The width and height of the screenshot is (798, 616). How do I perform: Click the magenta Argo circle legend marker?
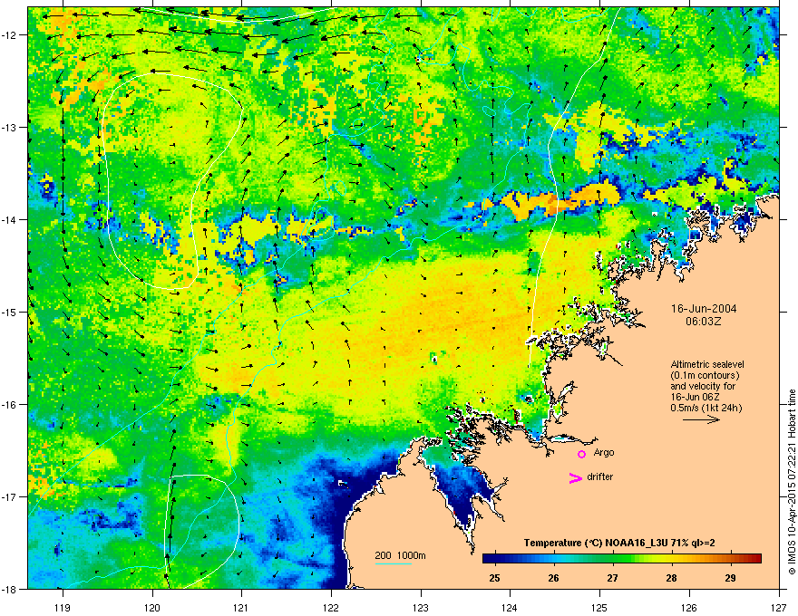581,454
